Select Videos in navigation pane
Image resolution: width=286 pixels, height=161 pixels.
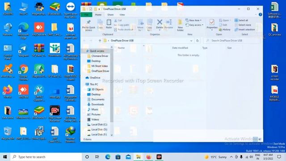(x=95, y=119)
